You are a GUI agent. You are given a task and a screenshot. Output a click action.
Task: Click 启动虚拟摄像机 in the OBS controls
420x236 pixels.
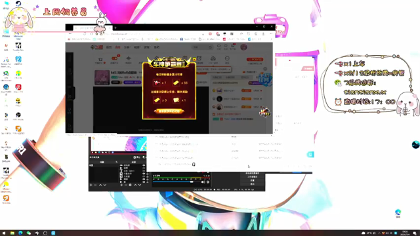click(x=252, y=173)
